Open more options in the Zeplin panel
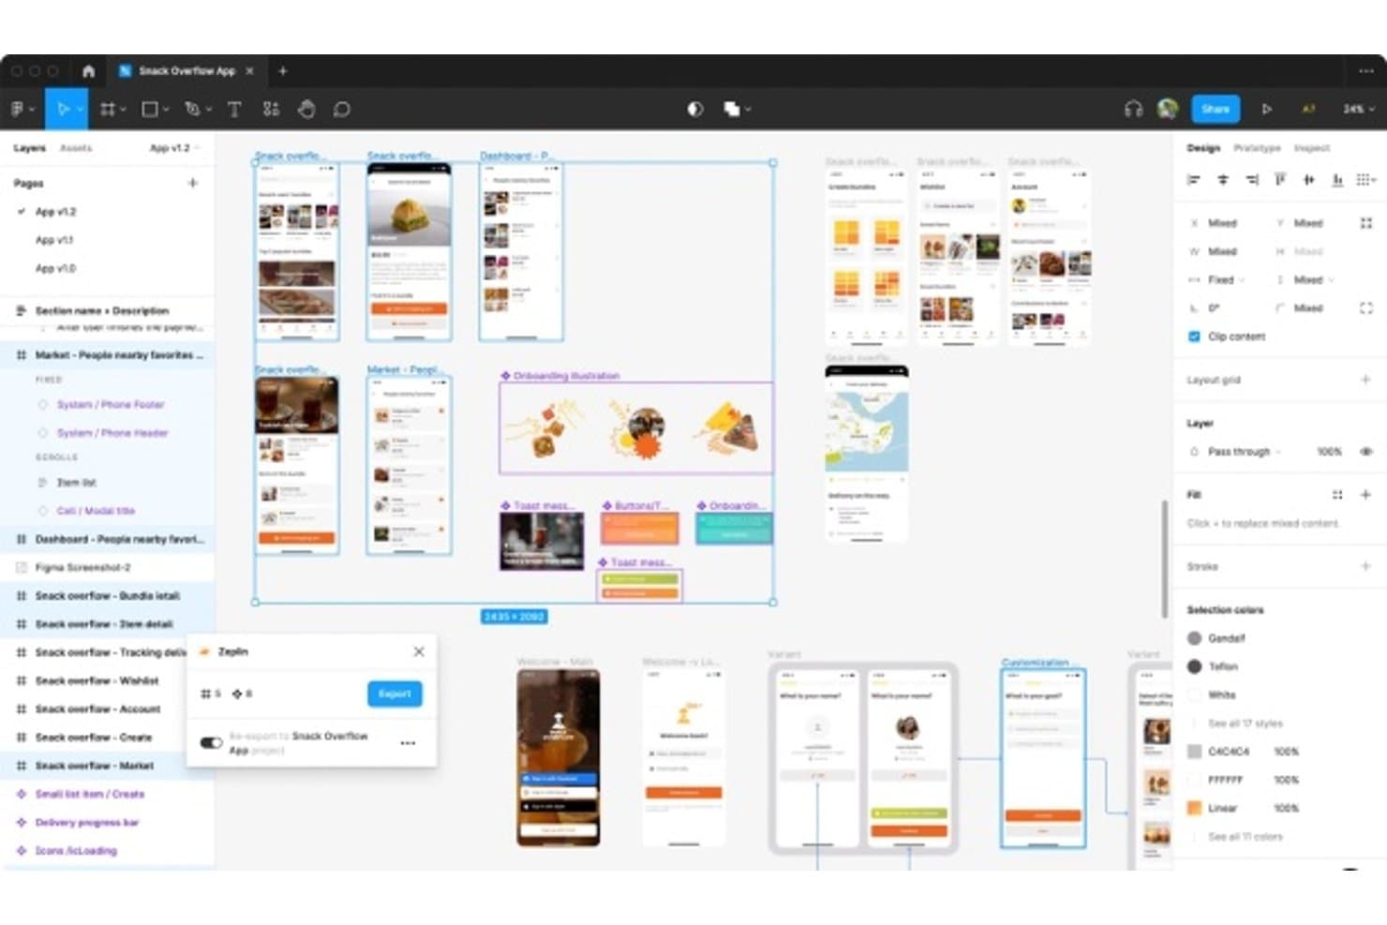This screenshot has height=925, width=1387. pos(408,743)
